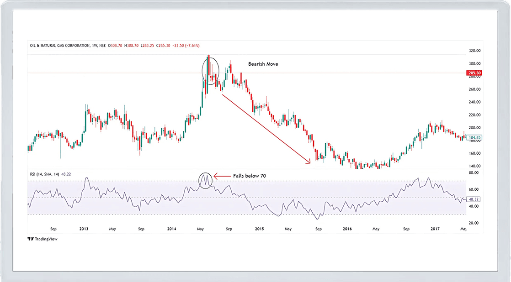Click the 2015 label on time axis
Screen dimensions: 511x282
pyautogui.click(x=259, y=228)
